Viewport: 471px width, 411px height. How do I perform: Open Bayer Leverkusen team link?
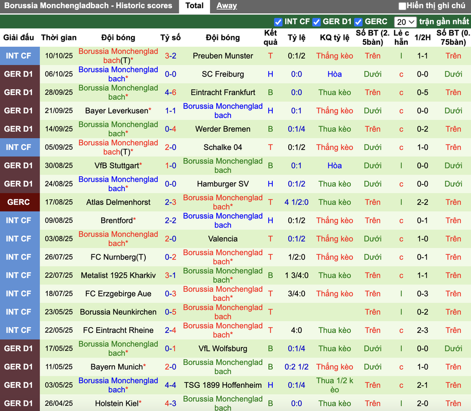click(117, 111)
